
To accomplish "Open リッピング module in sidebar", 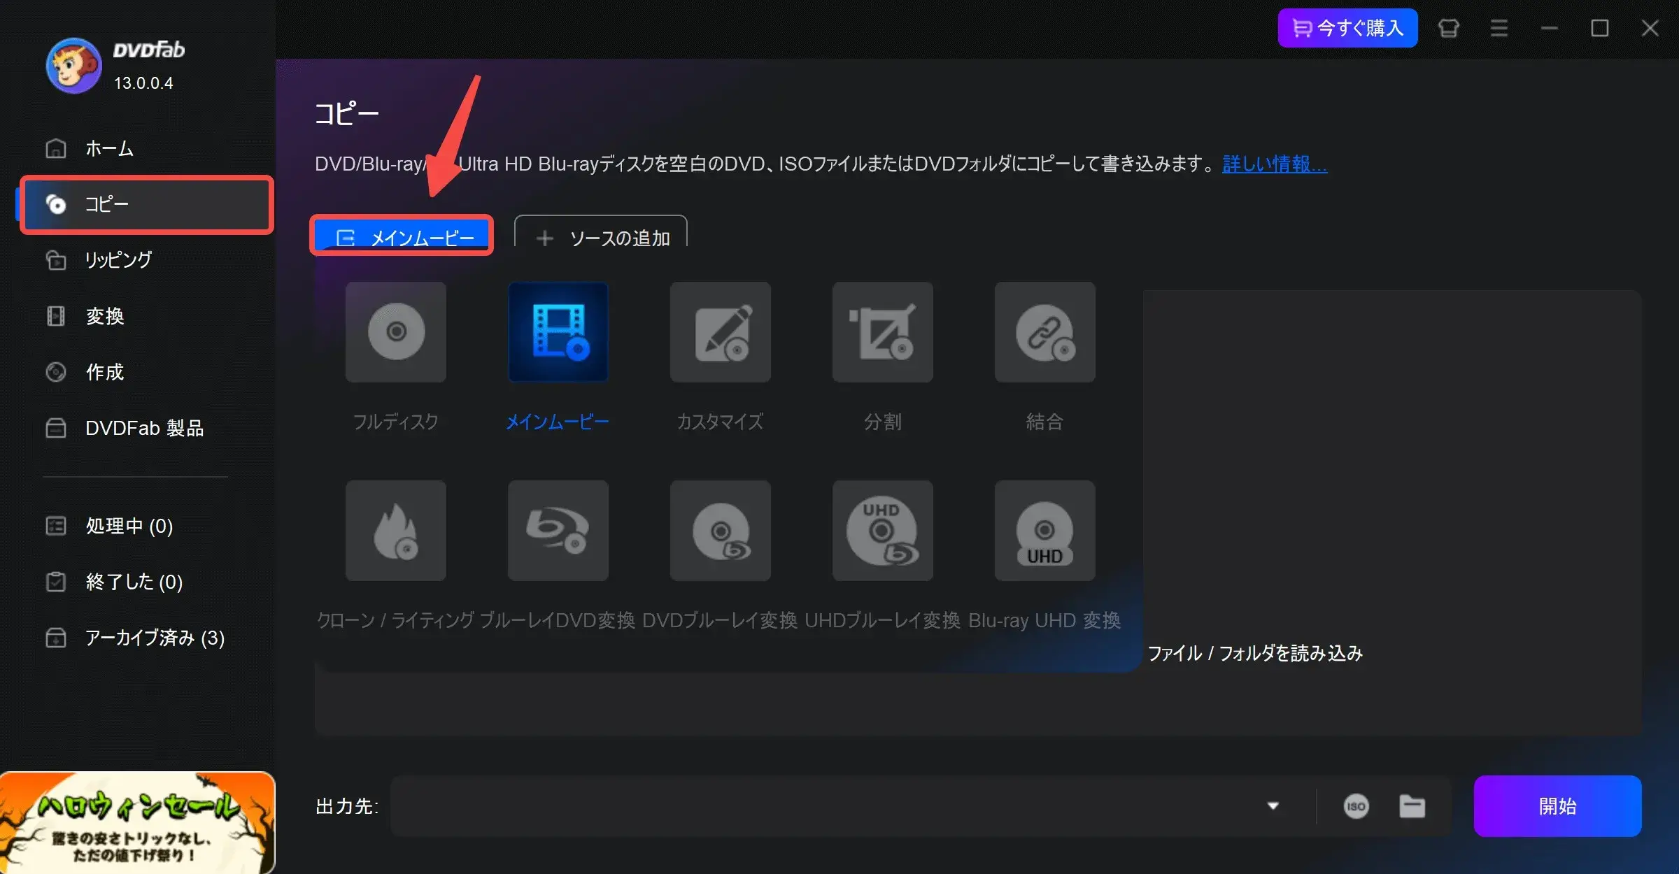I will 146,260.
